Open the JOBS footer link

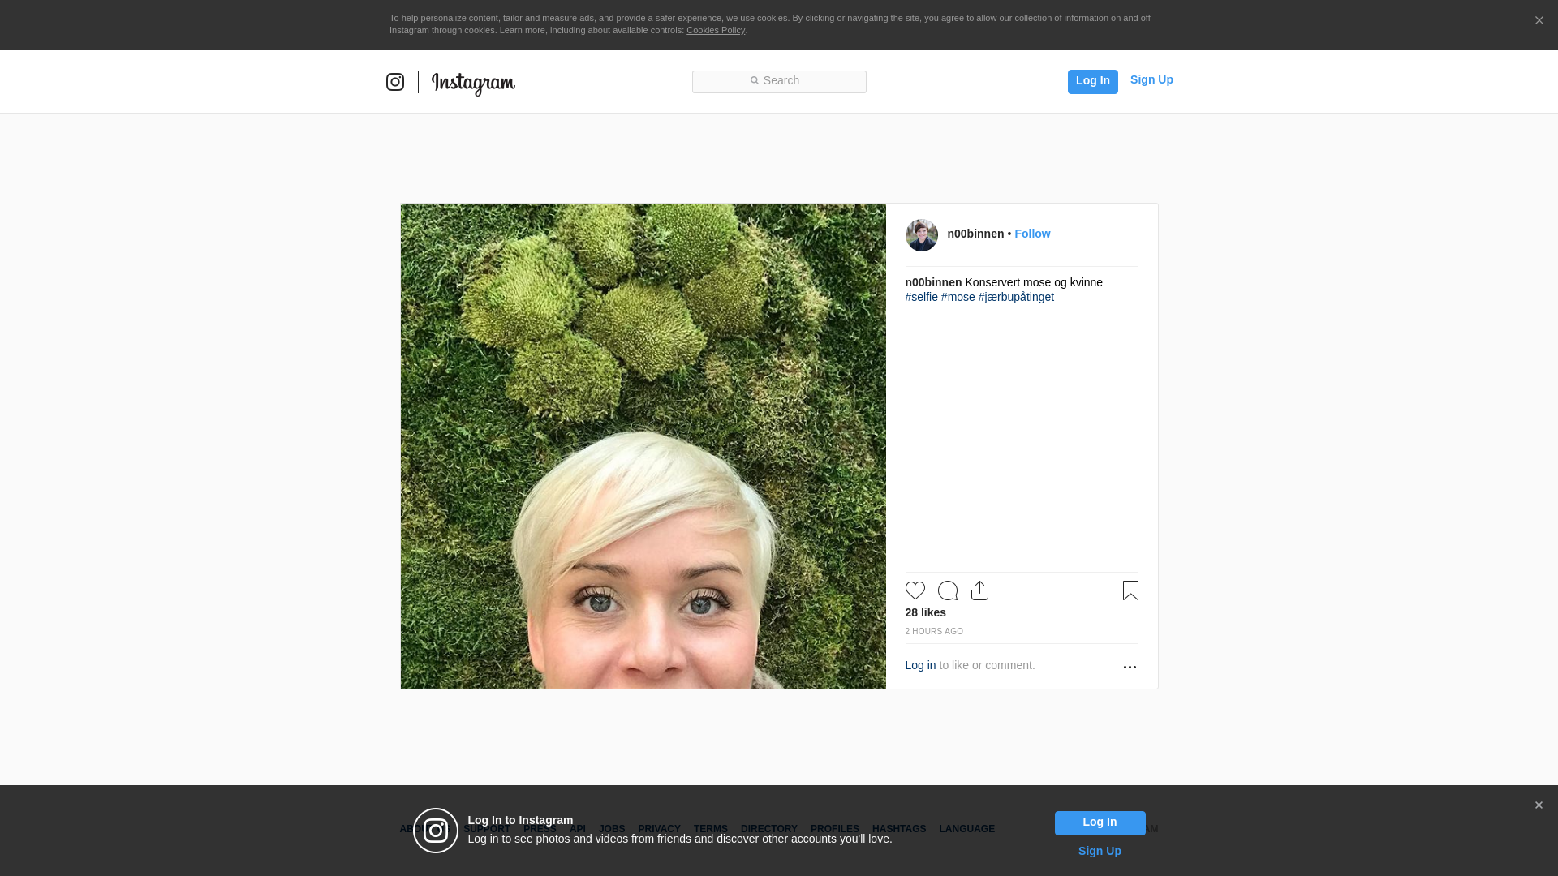[x=612, y=829]
